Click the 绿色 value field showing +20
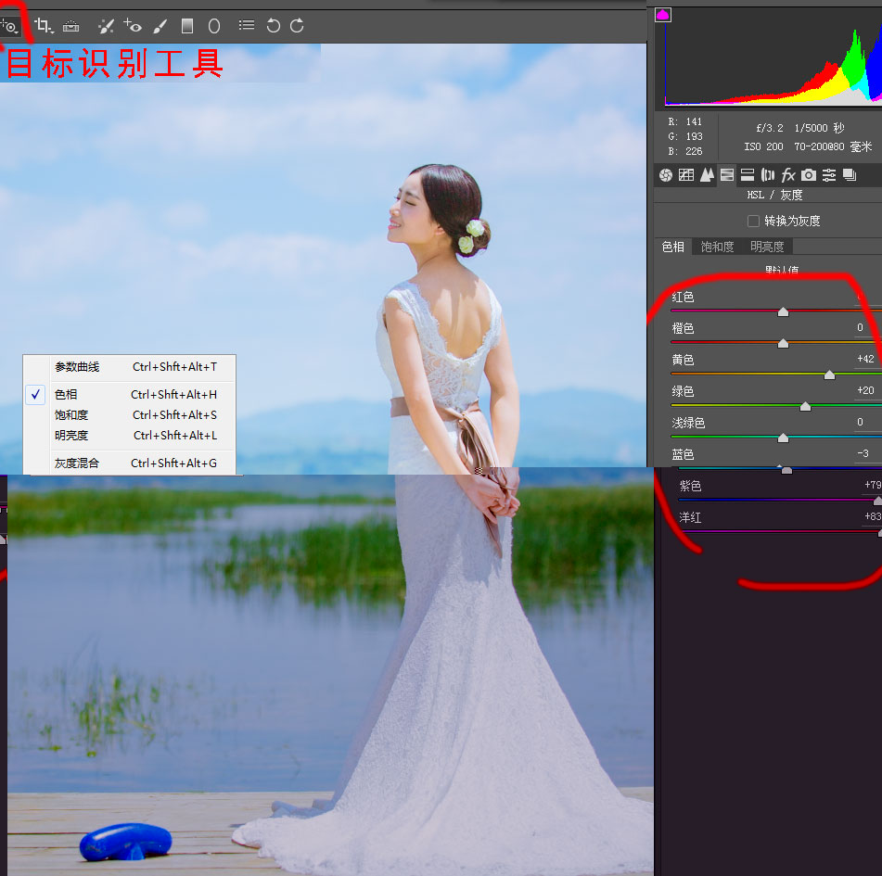Screen dimensions: 882x876 pyautogui.click(x=865, y=390)
